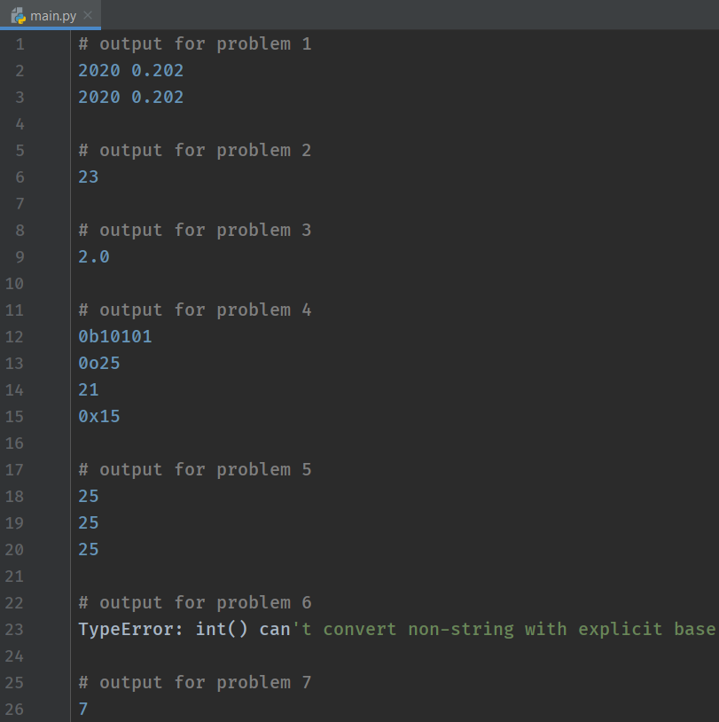
Task: Click the octal value 0o25
Action: 99,364
